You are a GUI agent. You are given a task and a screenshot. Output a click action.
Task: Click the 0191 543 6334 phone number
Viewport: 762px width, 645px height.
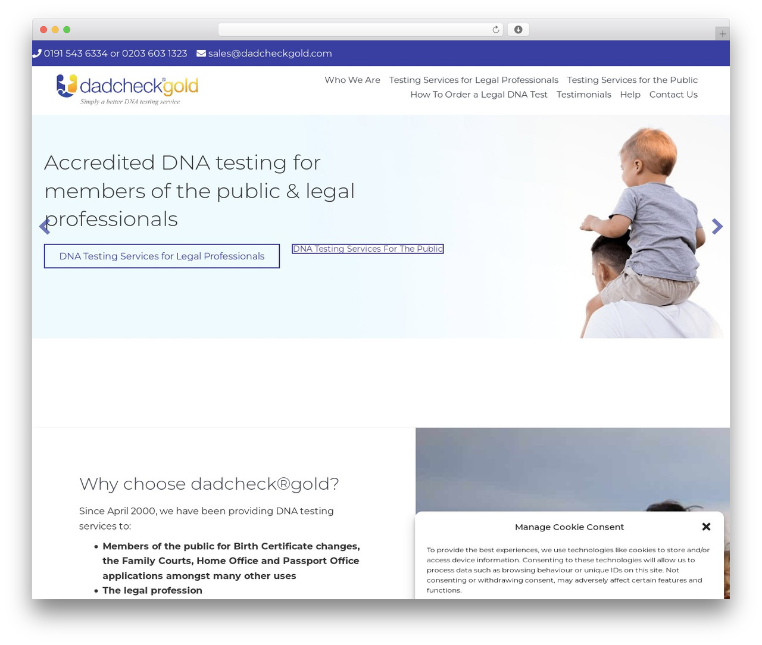click(x=76, y=54)
